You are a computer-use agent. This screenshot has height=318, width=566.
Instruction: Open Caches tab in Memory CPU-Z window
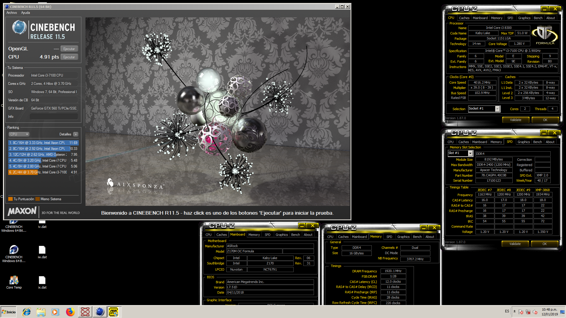point(343,237)
